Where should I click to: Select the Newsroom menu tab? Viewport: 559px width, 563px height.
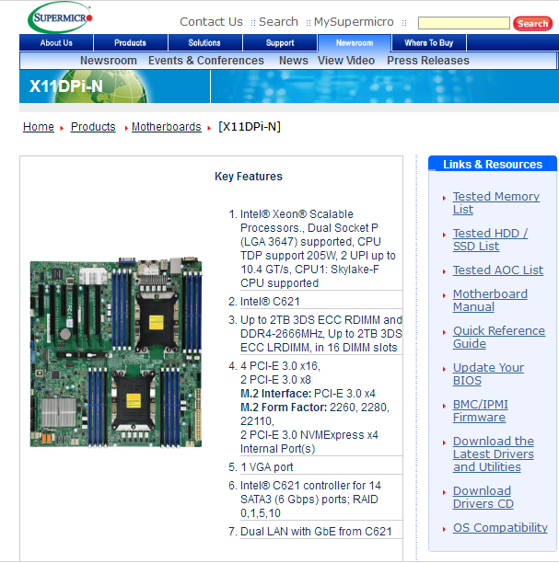point(355,42)
